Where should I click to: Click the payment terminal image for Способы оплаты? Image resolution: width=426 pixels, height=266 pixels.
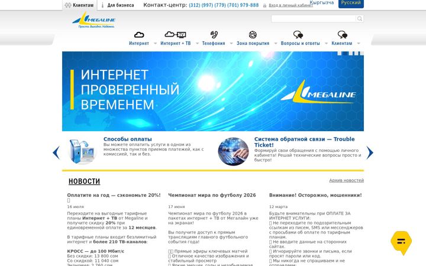click(82, 151)
